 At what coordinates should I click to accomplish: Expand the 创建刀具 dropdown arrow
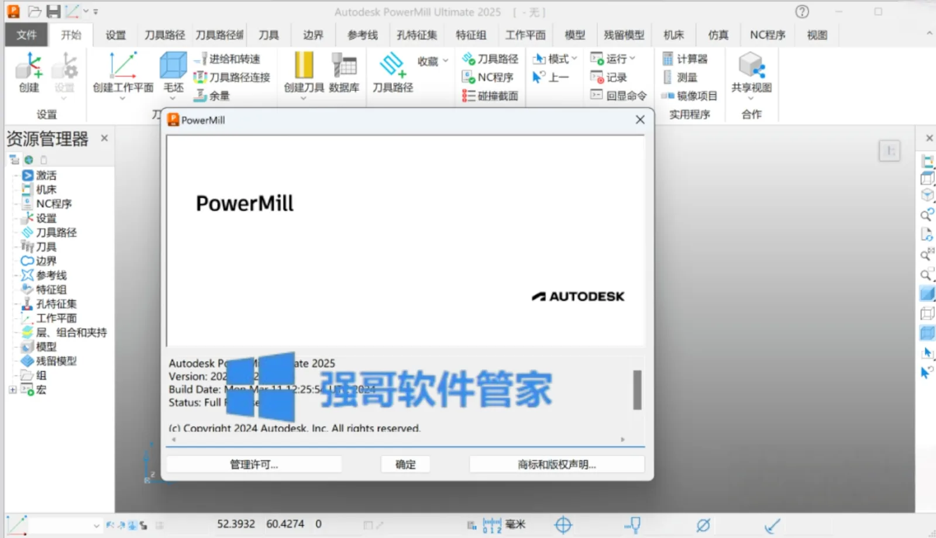tap(303, 99)
